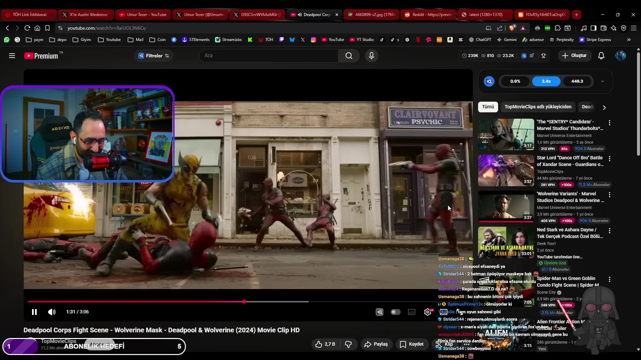Open the STElements bookmark
The height and width of the screenshot is (360, 641).
pyautogui.click(x=196, y=39)
